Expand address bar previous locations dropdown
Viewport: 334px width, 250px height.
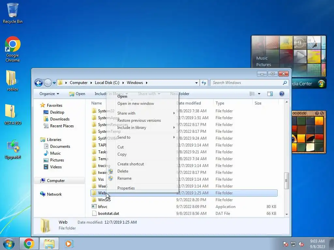(196, 83)
